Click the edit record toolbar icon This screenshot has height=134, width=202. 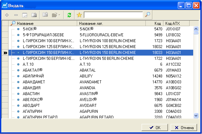[25, 15]
